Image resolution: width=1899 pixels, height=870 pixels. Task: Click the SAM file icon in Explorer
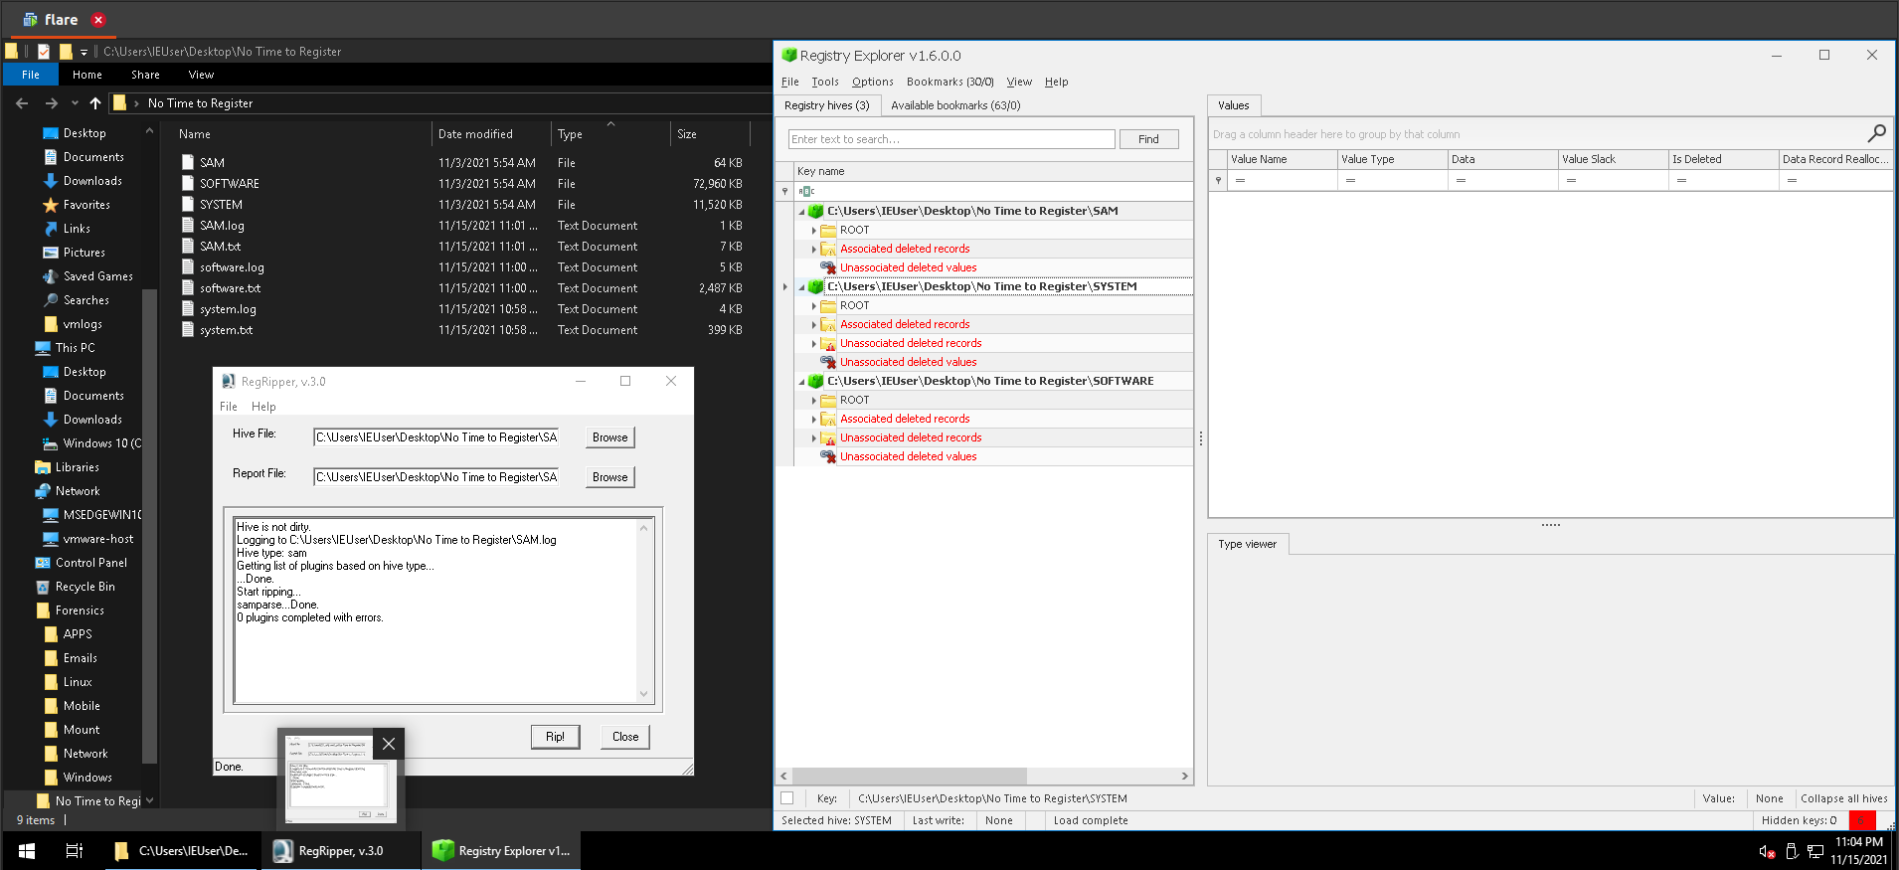188,162
